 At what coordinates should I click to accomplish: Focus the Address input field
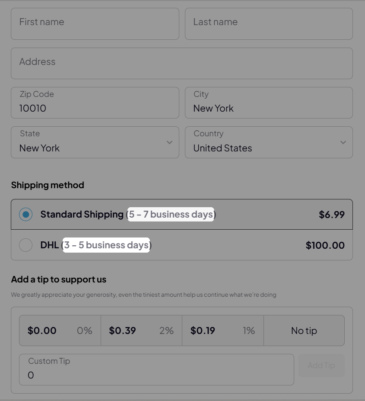point(181,63)
